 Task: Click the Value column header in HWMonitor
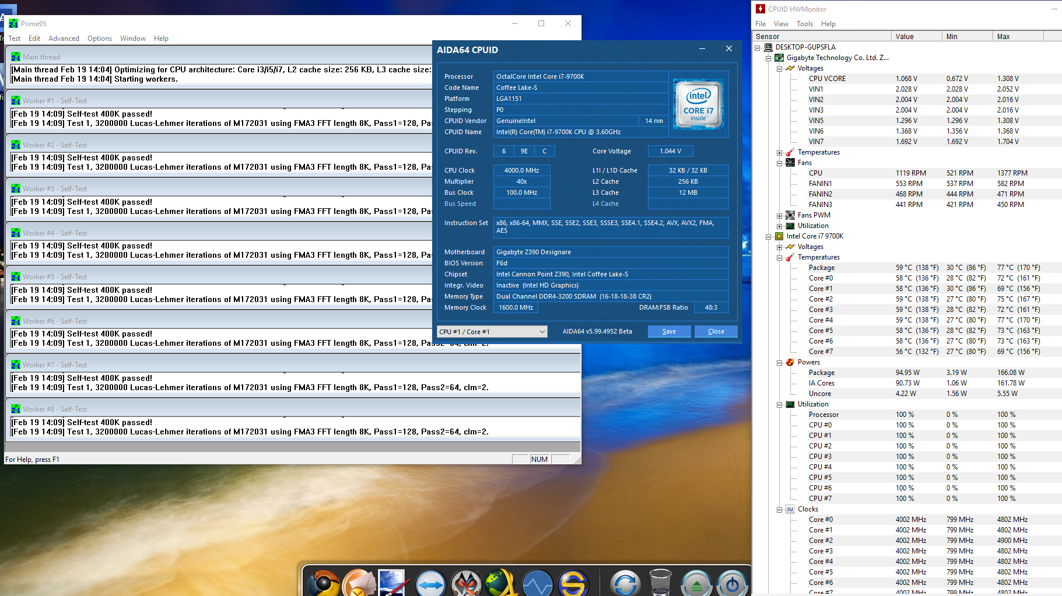coord(917,36)
